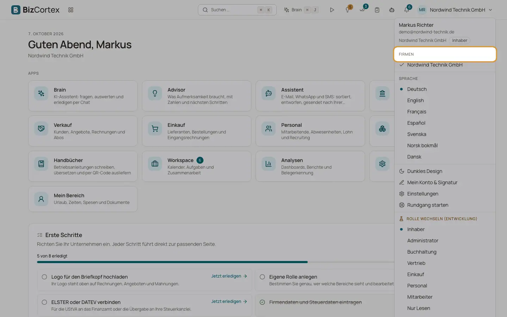
Task: Tick the circle for Logo für den Briefkopf hochladen
Action: (44, 277)
